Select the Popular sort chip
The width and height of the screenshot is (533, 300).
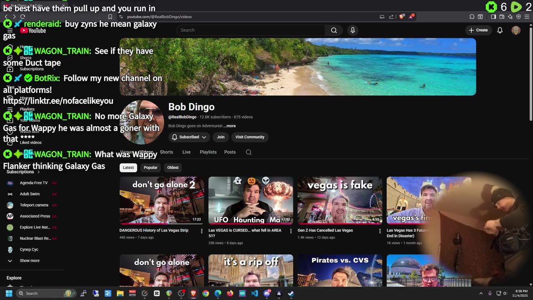click(150, 167)
